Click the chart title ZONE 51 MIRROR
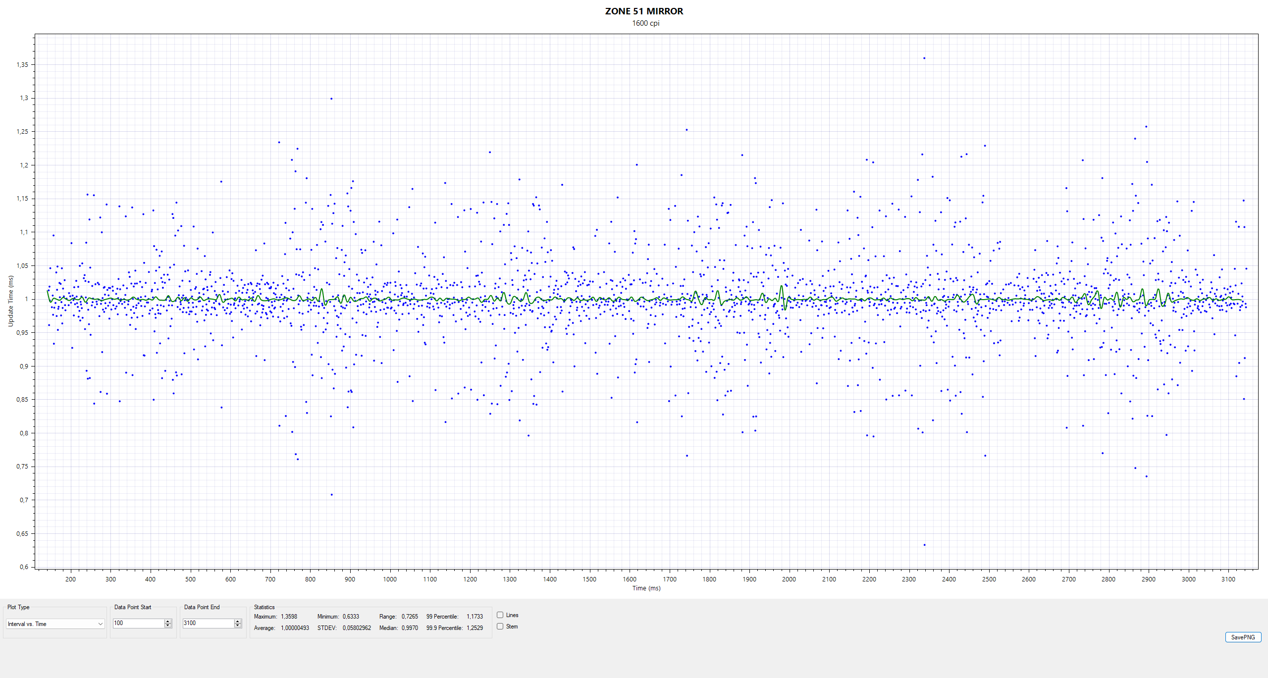Image resolution: width=1268 pixels, height=678 pixels. tap(644, 11)
